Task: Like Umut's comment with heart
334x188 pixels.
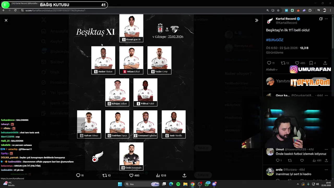Action: (302, 160)
